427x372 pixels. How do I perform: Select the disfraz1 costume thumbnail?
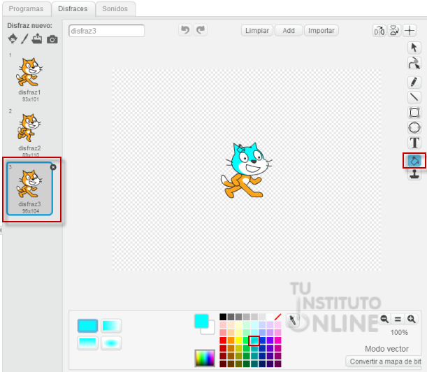30,77
